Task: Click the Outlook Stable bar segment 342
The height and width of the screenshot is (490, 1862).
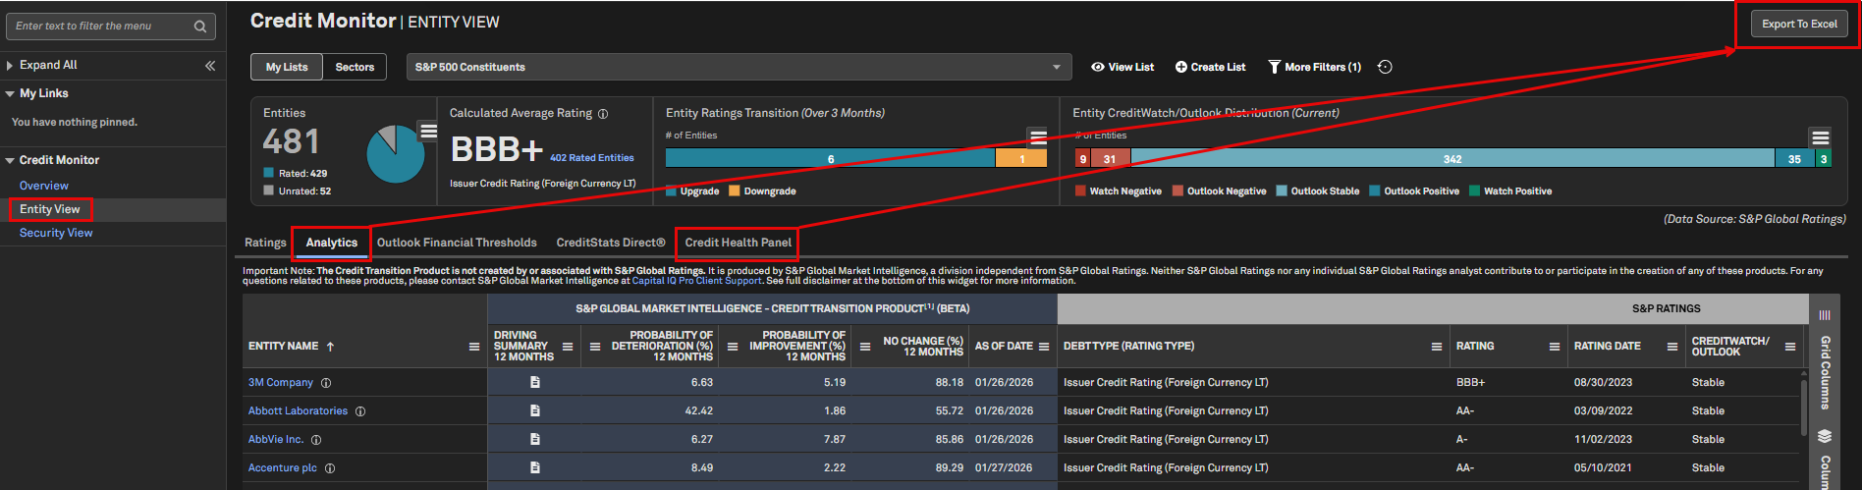Action: (x=1452, y=158)
